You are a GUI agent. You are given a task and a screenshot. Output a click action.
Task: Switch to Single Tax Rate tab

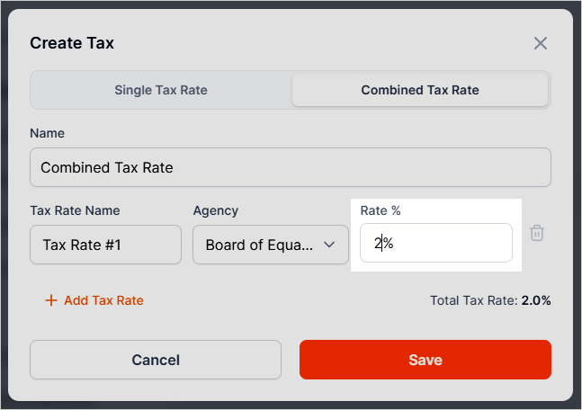pos(161,90)
